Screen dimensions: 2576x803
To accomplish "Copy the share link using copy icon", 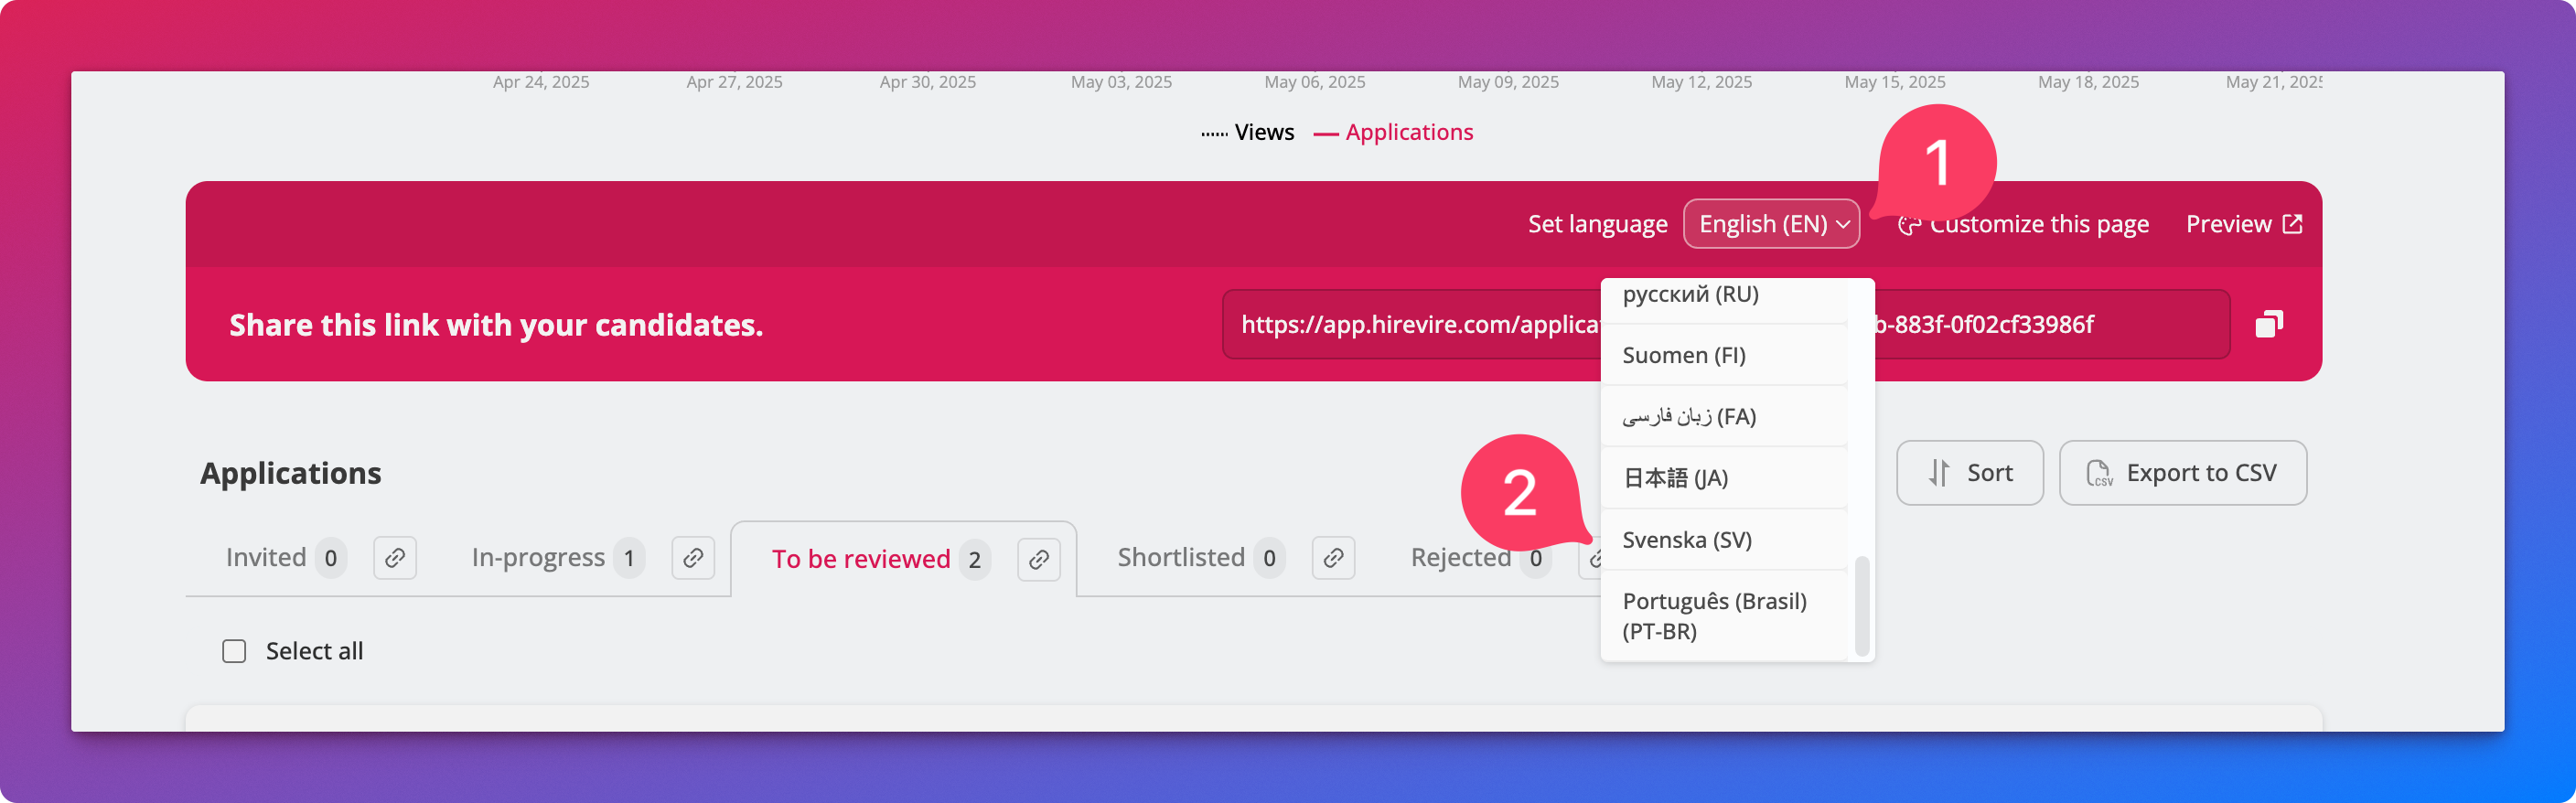I will coord(2268,324).
